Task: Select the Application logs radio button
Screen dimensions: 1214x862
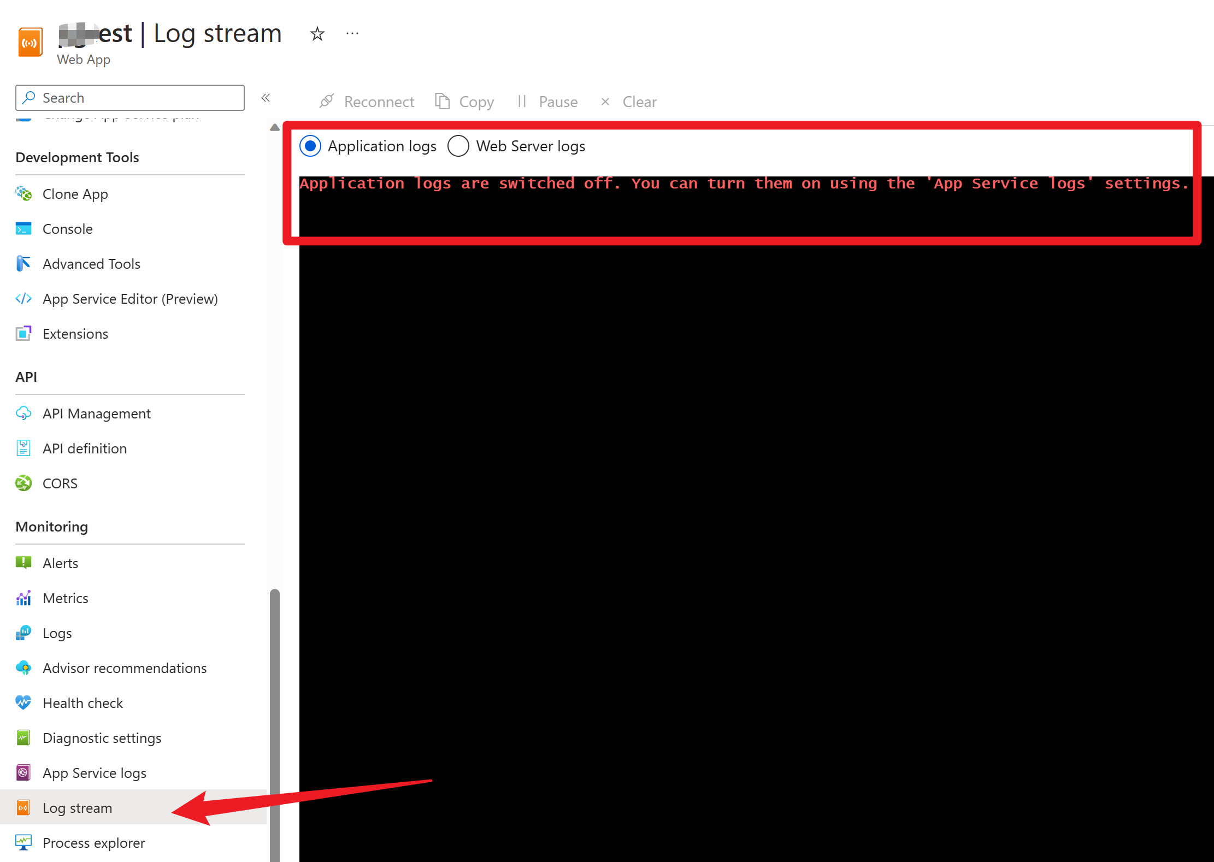Action: 310,146
